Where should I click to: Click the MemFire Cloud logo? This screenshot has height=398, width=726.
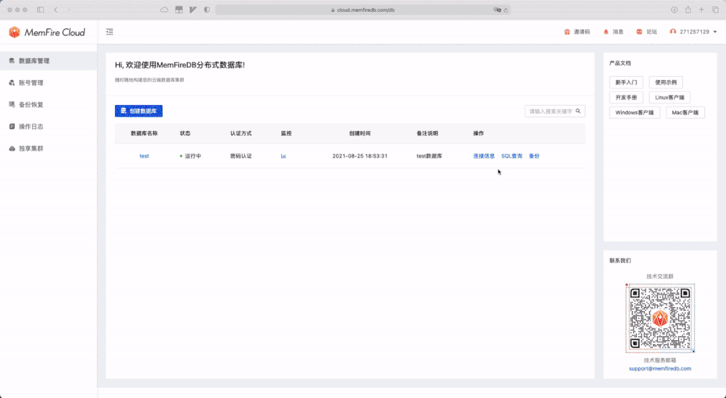click(47, 32)
